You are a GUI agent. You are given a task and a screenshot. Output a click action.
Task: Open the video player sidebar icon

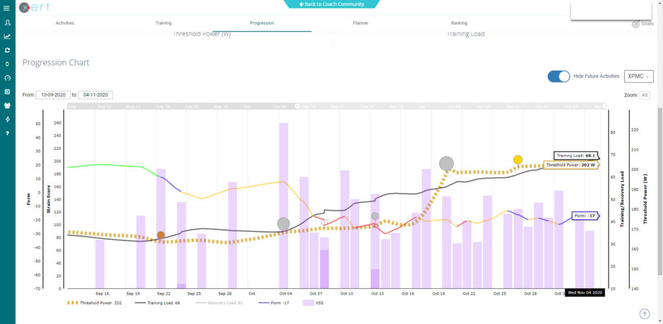tap(6, 91)
